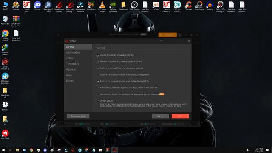272x153 pixels.
Task: Toggle Restore to Normal Mode when game closed
Action: point(98,68)
